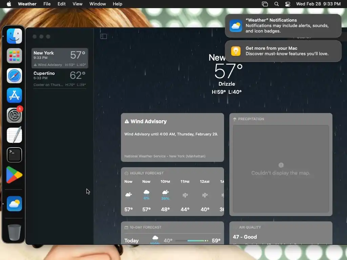
Task: Open the Apple menu
Action: click(9, 4)
